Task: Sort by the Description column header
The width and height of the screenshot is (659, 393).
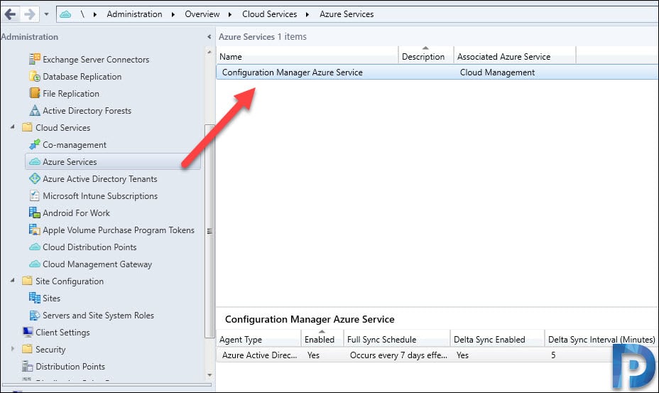Action: (x=426, y=56)
